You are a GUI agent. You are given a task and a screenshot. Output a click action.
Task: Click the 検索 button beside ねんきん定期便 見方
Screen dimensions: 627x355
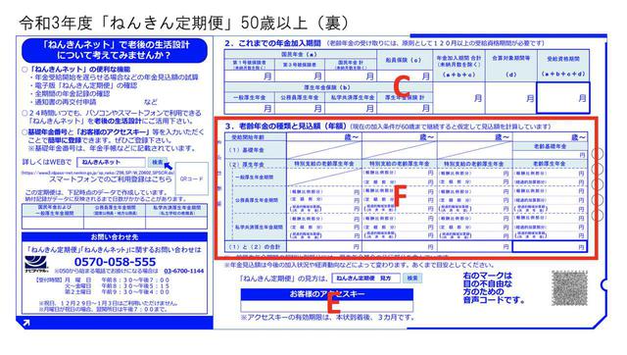(x=412, y=279)
